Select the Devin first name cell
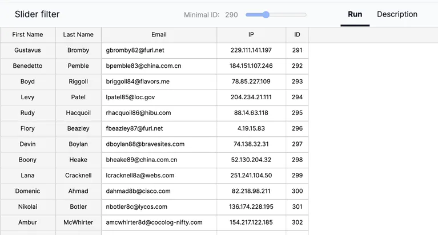The height and width of the screenshot is (235, 438). pyautogui.click(x=27, y=144)
